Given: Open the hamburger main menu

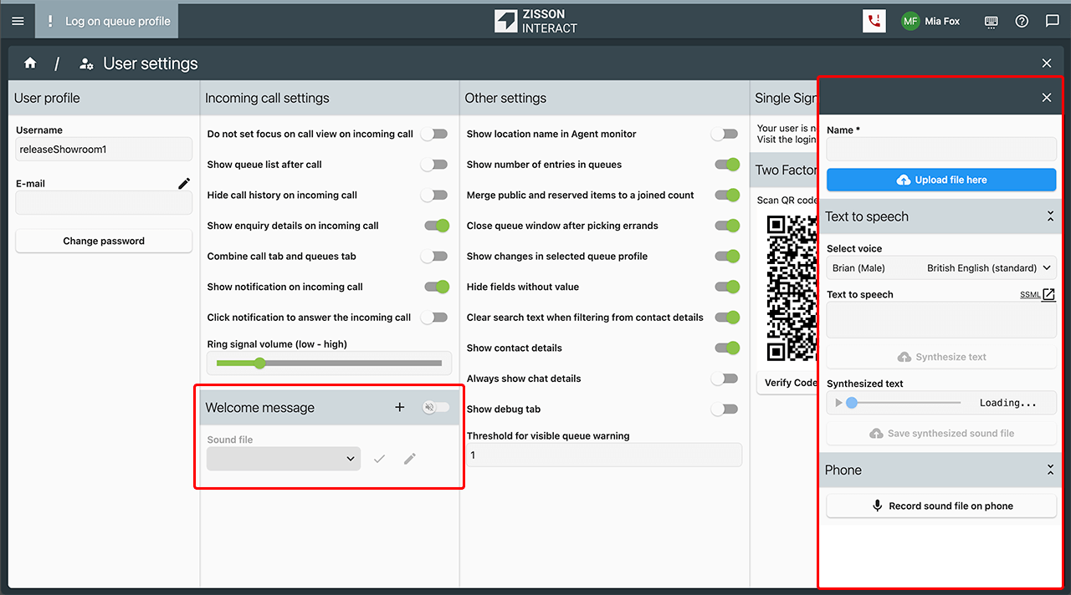Looking at the screenshot, I should coord(18,21).
